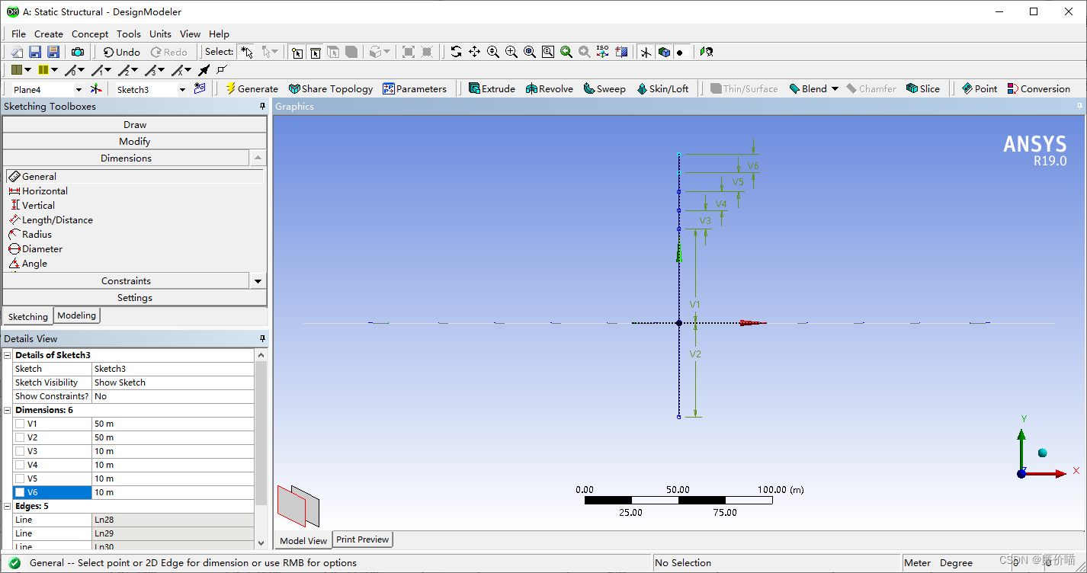Image resolution: width=1087 pixels, height=573 pixels.
Task: Check the V6 dimension parameter box
Action: tap(20, 492)
